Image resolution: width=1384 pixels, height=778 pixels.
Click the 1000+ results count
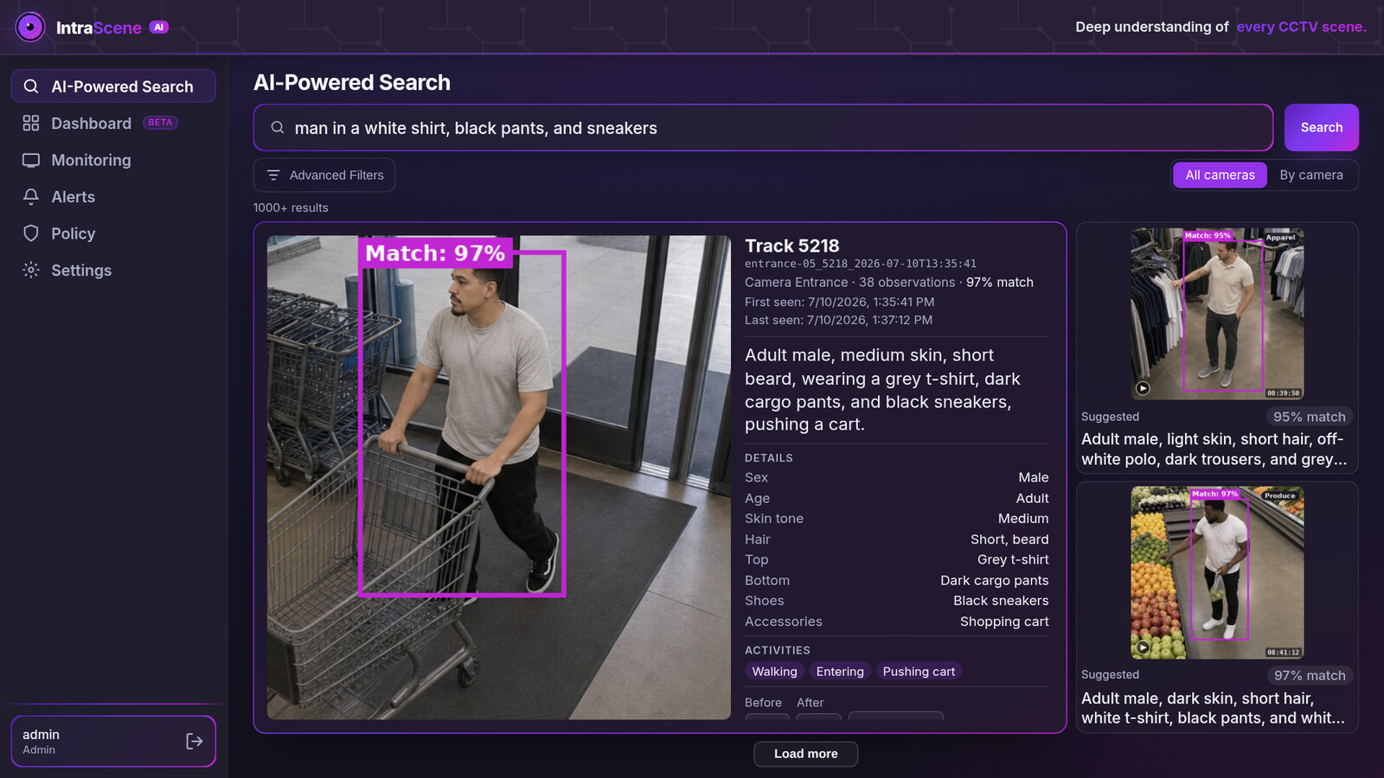[291, 207]
